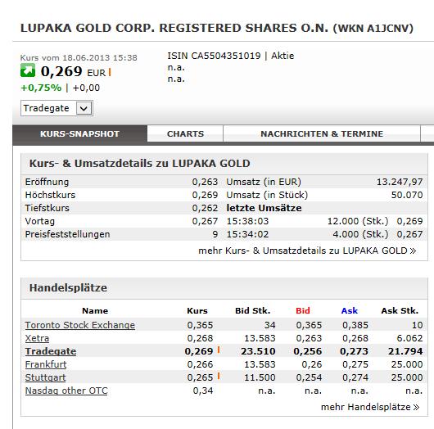Click the Bid Stk. column header

pyautogui.click(x=253, y=311)
